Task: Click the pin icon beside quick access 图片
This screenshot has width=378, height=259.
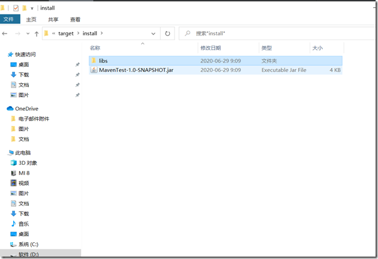Action: 77,95
